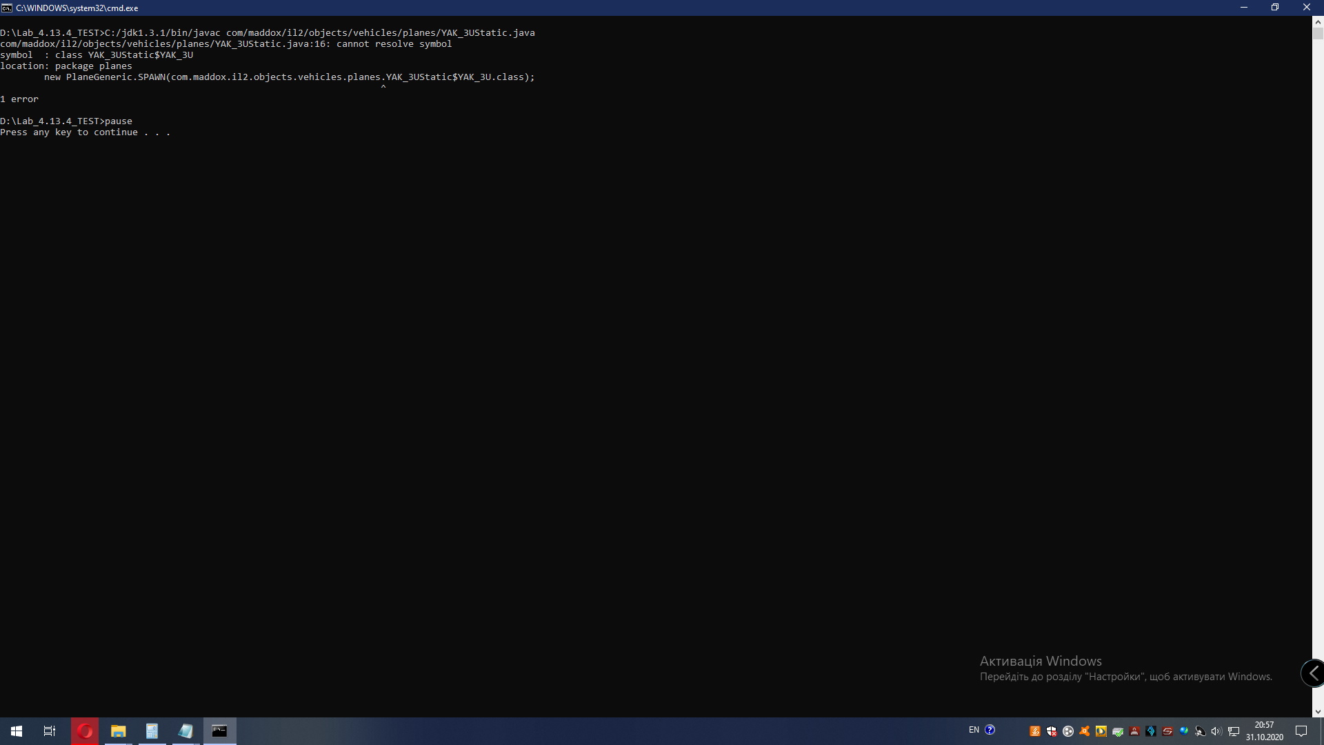Expand the side panel circular chevron arrow
Screen dimensions: 1324x745
(1313, 673)
